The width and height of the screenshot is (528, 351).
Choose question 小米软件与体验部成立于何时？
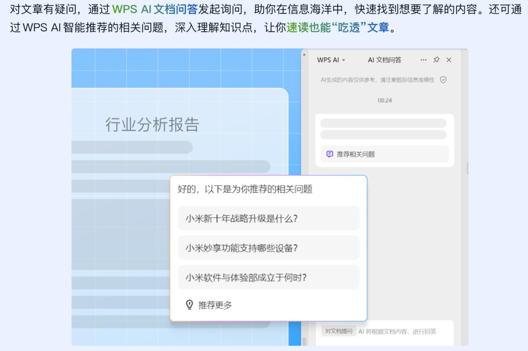268,278
